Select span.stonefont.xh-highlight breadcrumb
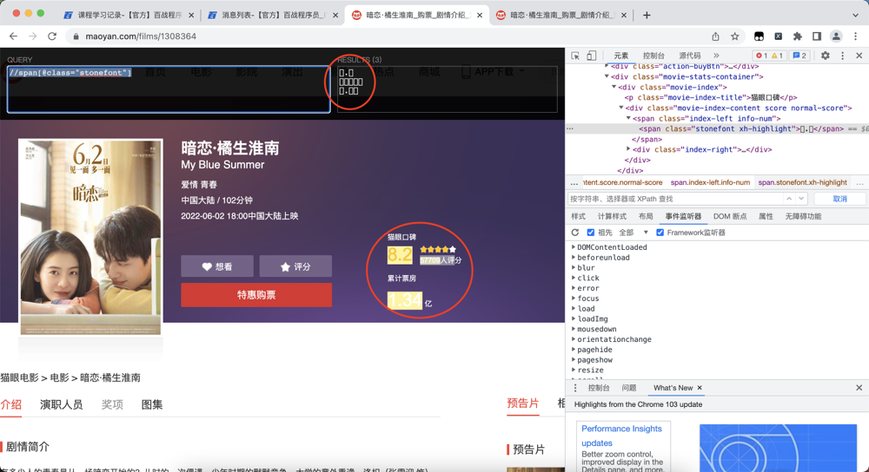Viewport: 869px width, 472px height. click(802, 182)
